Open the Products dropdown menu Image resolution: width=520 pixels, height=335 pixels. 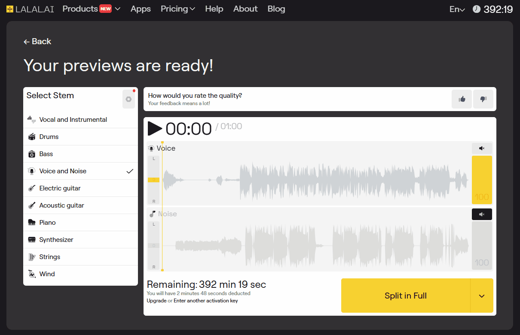[x=91, y=9]
